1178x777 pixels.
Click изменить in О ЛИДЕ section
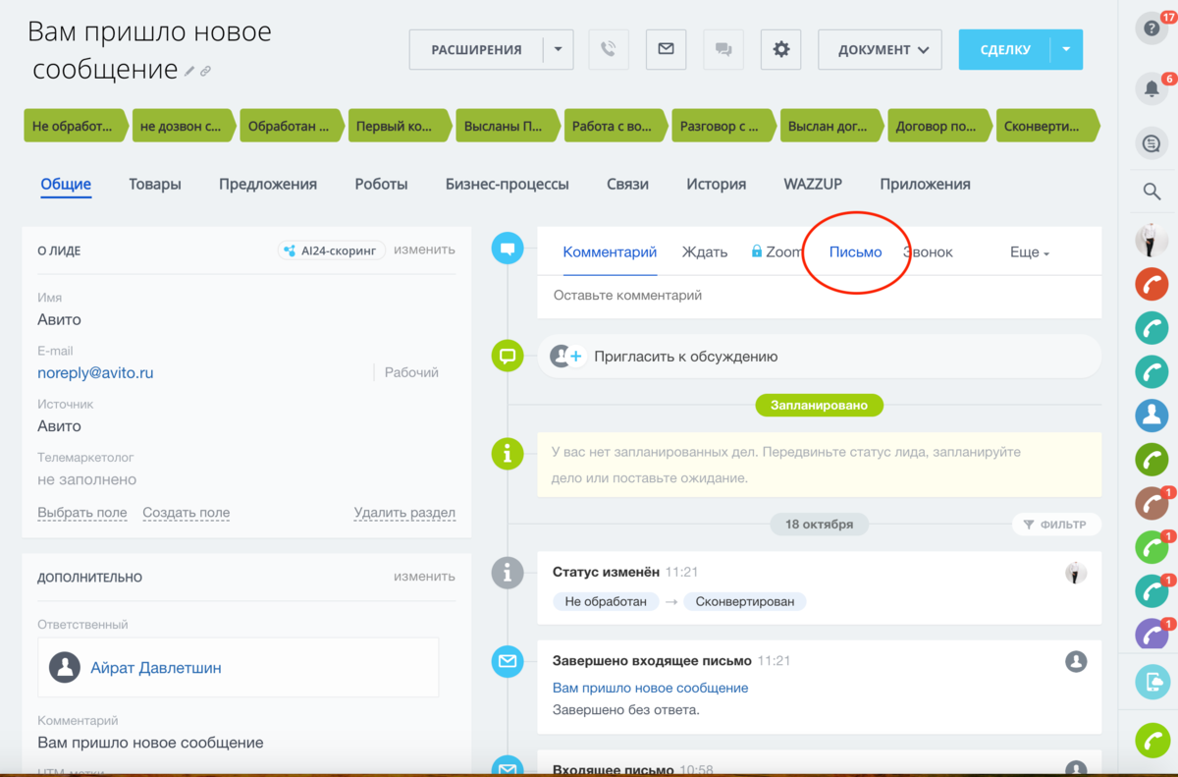click(x=424, y=250)
